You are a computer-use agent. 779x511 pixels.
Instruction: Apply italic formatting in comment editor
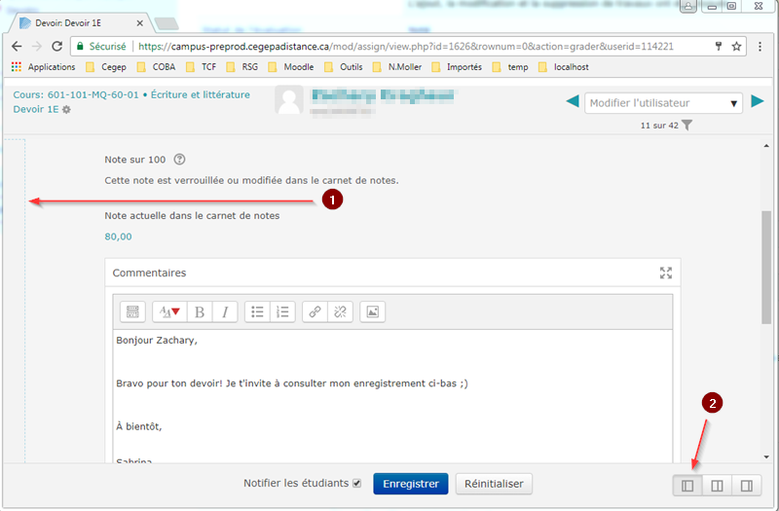pyautogui.click(x=225, y=311)
